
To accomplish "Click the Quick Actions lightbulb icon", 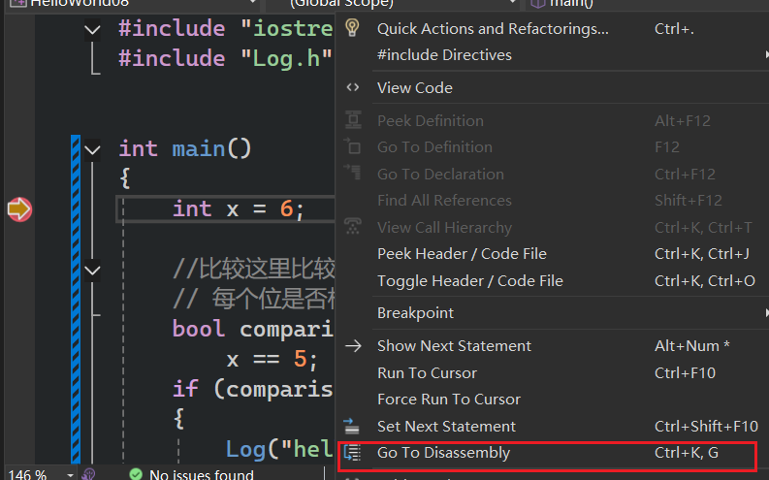I will click(x=353, y=28).
